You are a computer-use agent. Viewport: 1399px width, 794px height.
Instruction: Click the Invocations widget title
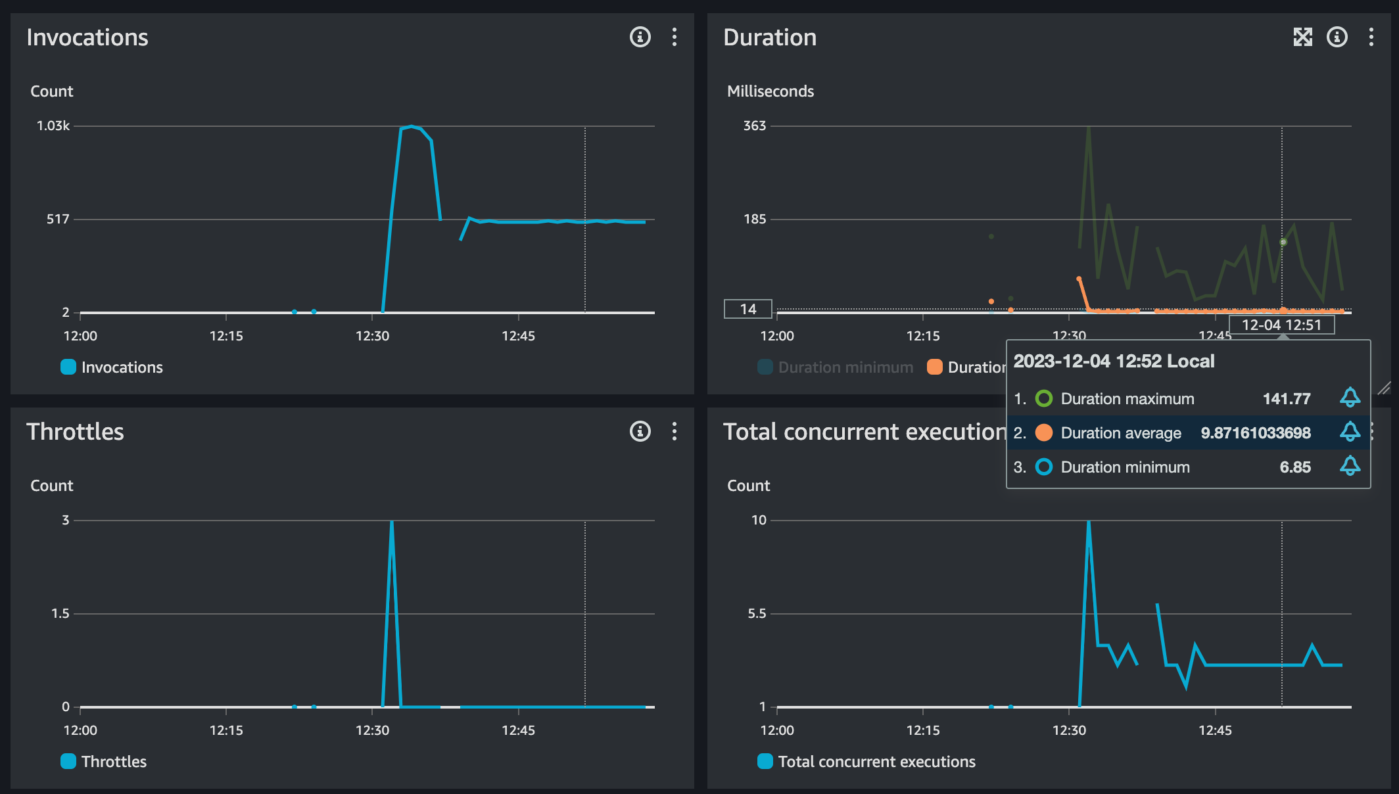coord(87,37)
